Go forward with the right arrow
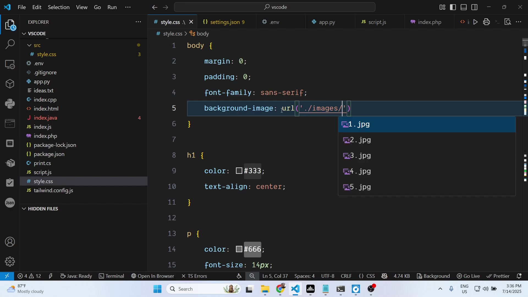Image resolution: width=528 pixels, height=297 pixels. (x=166, y=7)
